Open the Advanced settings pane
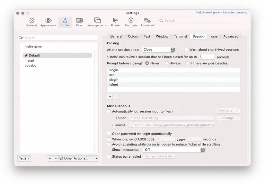Viewport: 265px width, 185px height. point(147,22)
